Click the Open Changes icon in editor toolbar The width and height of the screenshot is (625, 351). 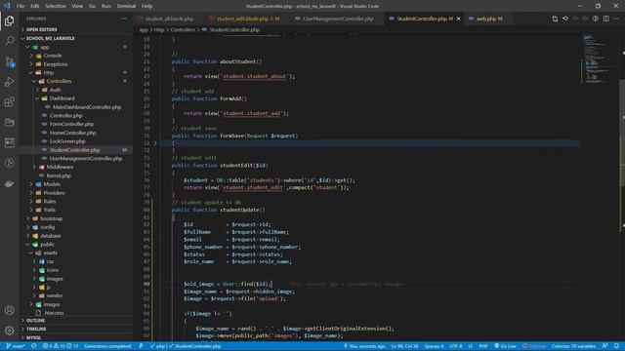point(555,19)
